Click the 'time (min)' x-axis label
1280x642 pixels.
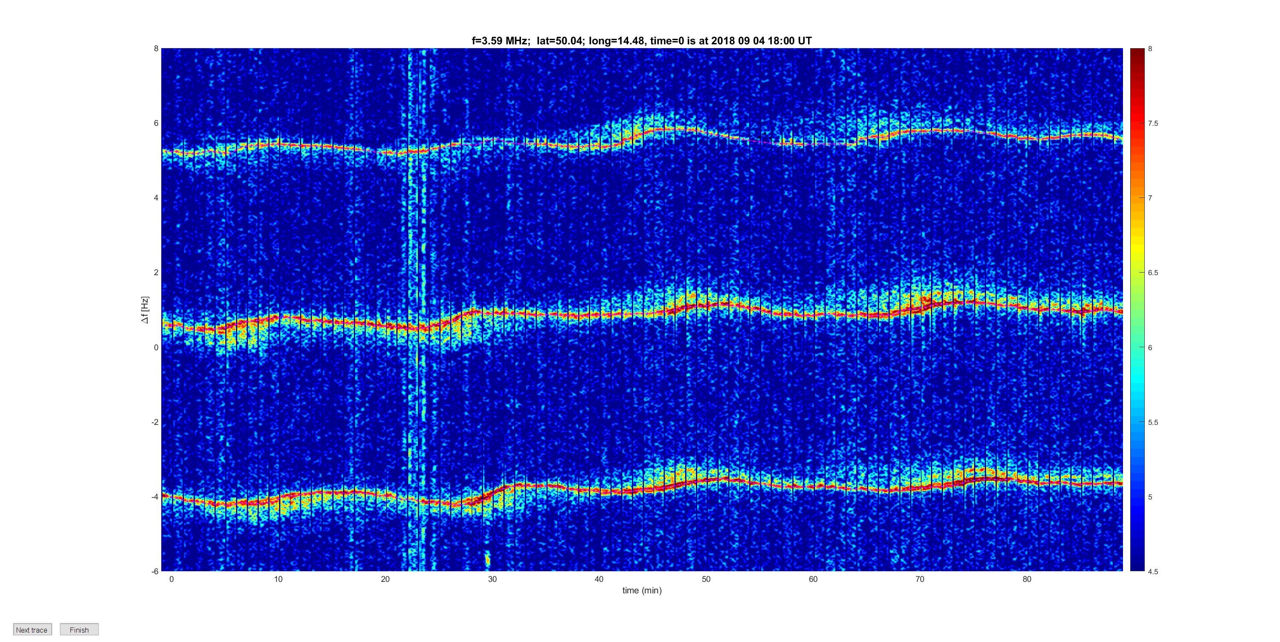click(642, 590)
